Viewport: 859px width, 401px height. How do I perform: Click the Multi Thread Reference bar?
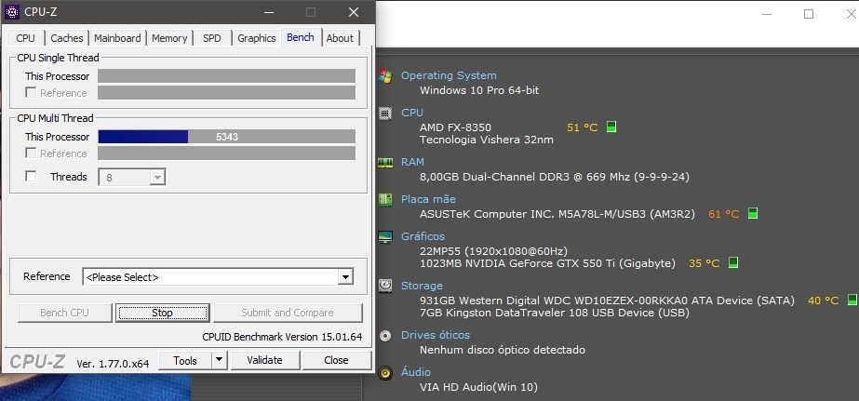pos(227,154)
